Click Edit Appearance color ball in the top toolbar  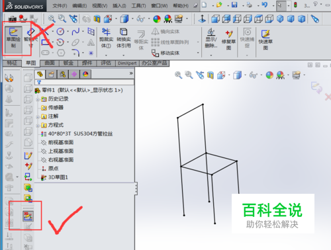pyautogui.click(x=157, y=19)
